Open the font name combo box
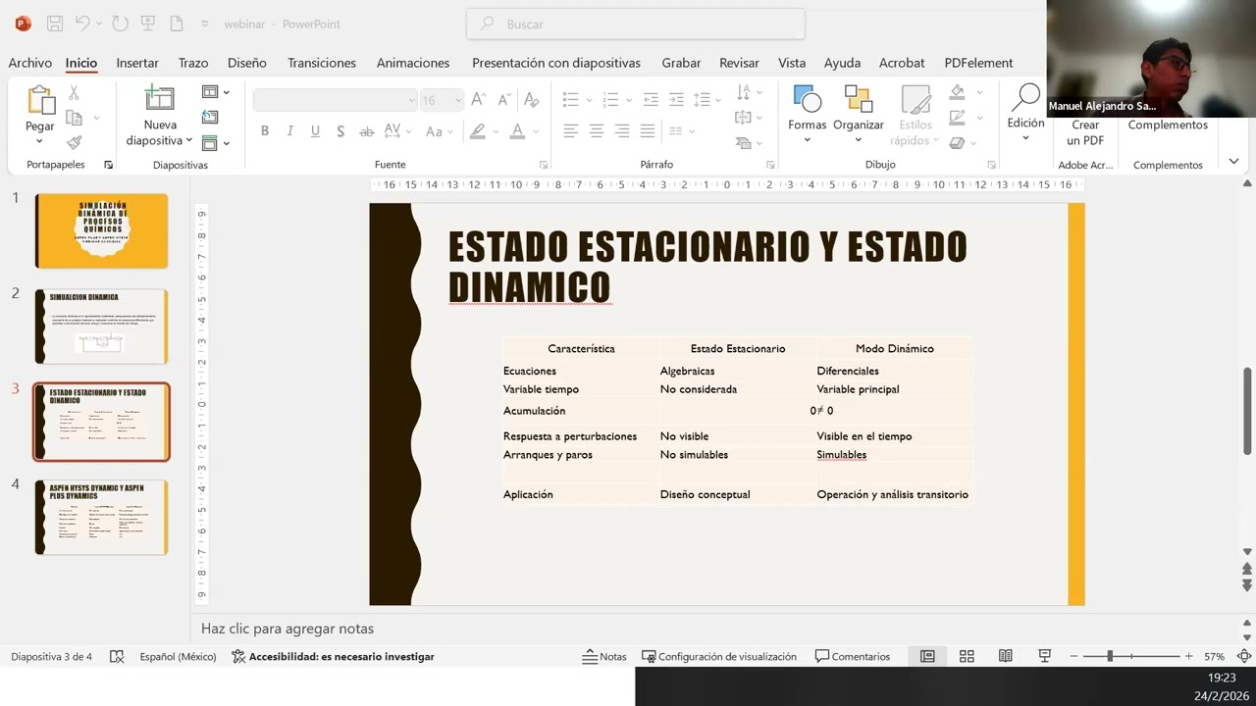1256x706 pixels. [336, 100]
